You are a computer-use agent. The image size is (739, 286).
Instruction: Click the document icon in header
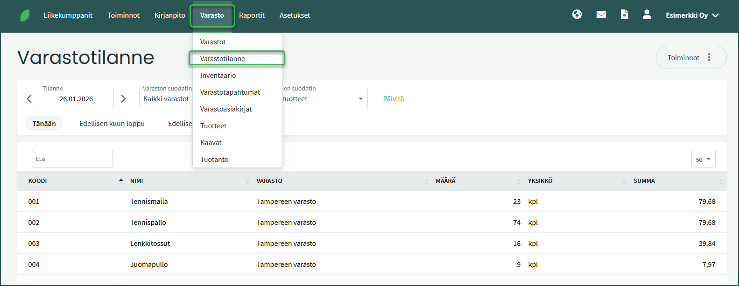(x=624, y=14)
